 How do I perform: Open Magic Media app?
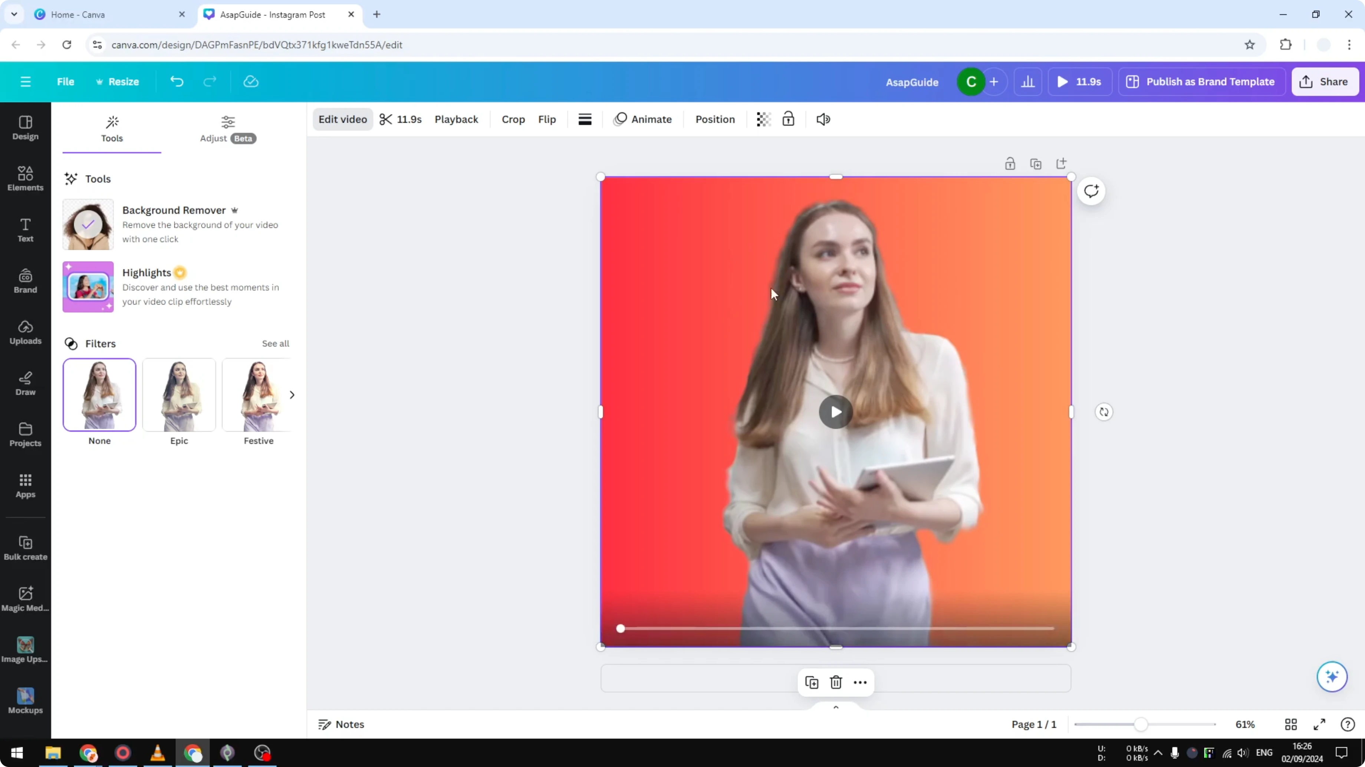click(26, 599)
